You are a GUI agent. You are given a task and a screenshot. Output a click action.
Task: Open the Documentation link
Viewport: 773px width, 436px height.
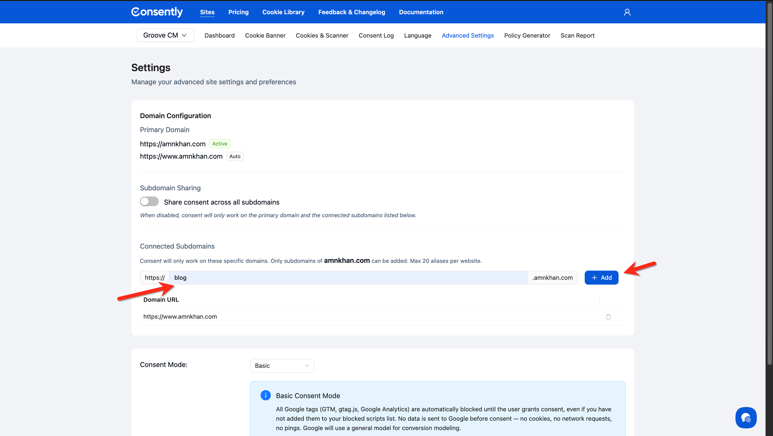[421, 12]
